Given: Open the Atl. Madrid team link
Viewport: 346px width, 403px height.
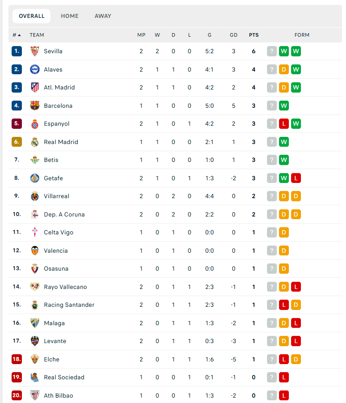Looking at the screenshot, I should pyautogui.click(x=59, y=87).
